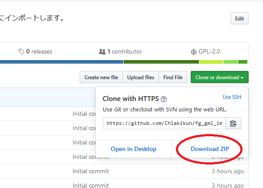Click the help icon beside Clone with HTTPS

pyautogui.click(x=164, y=99)
